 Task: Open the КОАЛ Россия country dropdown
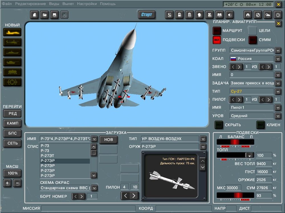point(278,59)
